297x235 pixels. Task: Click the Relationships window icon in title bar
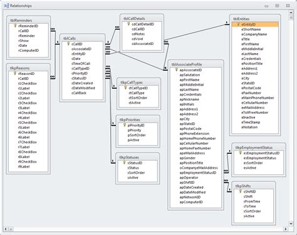pos(6,6)
